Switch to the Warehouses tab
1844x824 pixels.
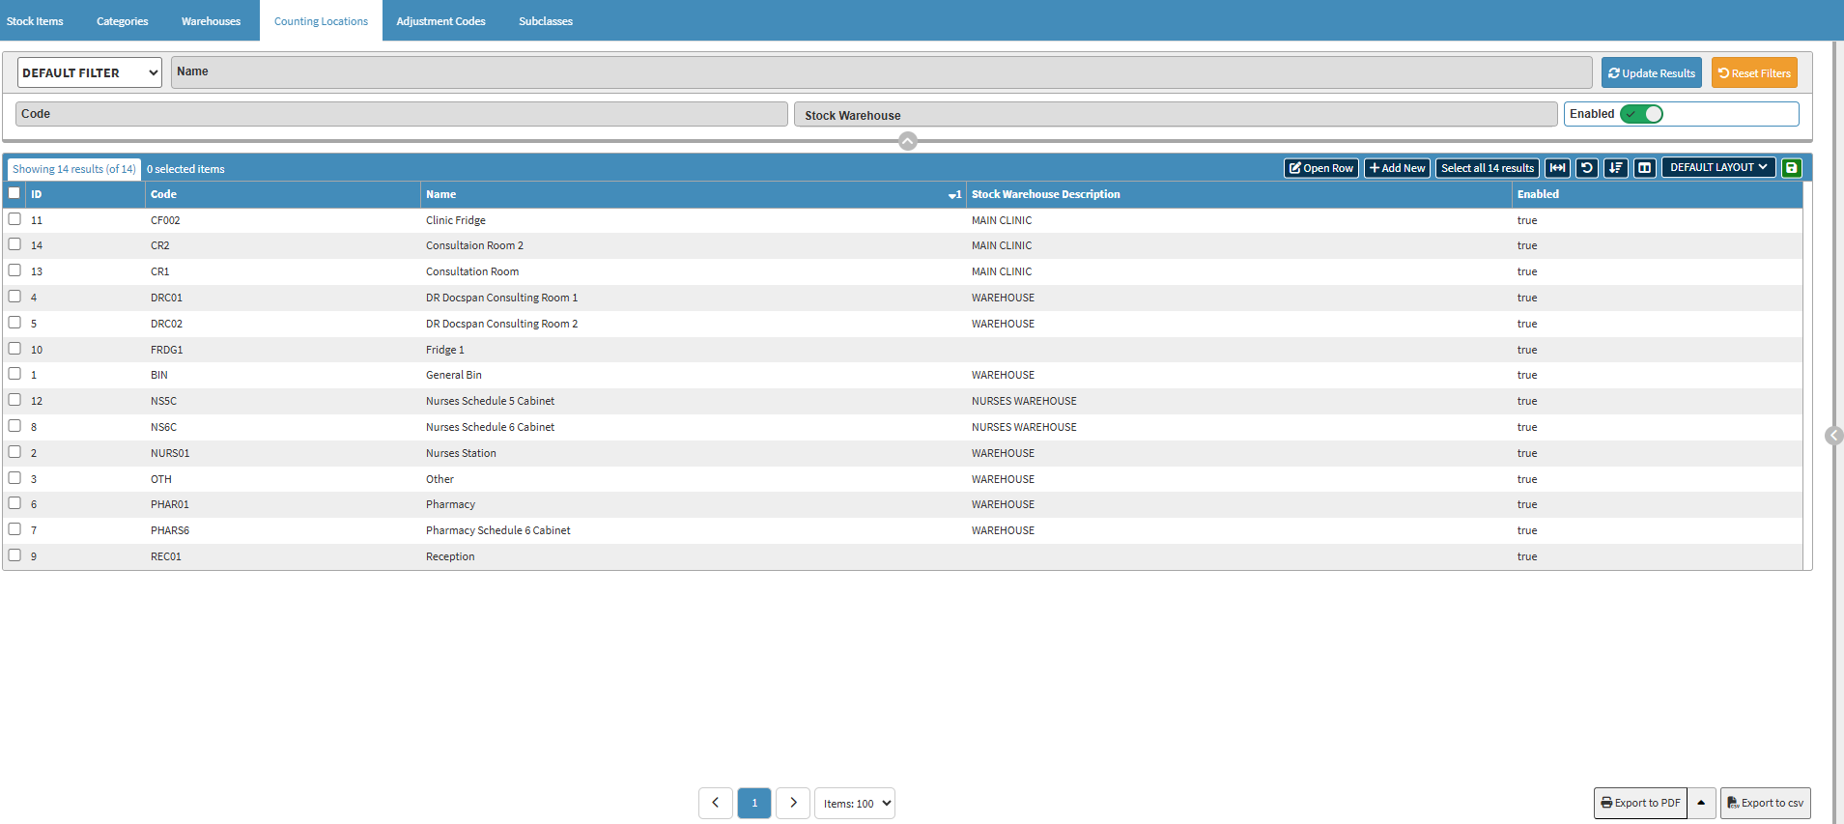pos(211,21)
